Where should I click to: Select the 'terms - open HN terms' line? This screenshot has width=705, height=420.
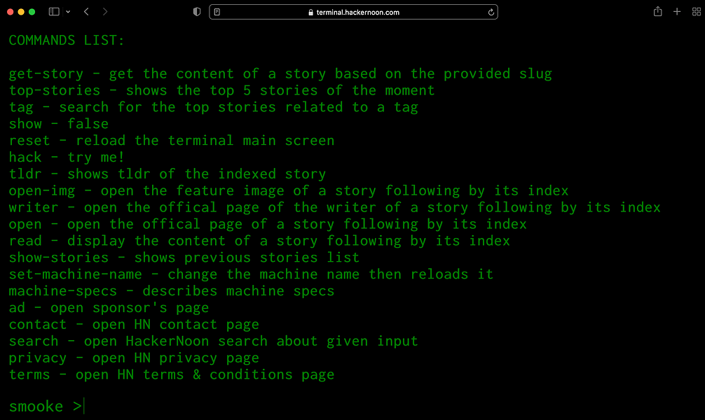tap(172, 374)
